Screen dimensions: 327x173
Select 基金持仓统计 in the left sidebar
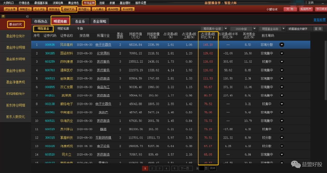(16, 36)
